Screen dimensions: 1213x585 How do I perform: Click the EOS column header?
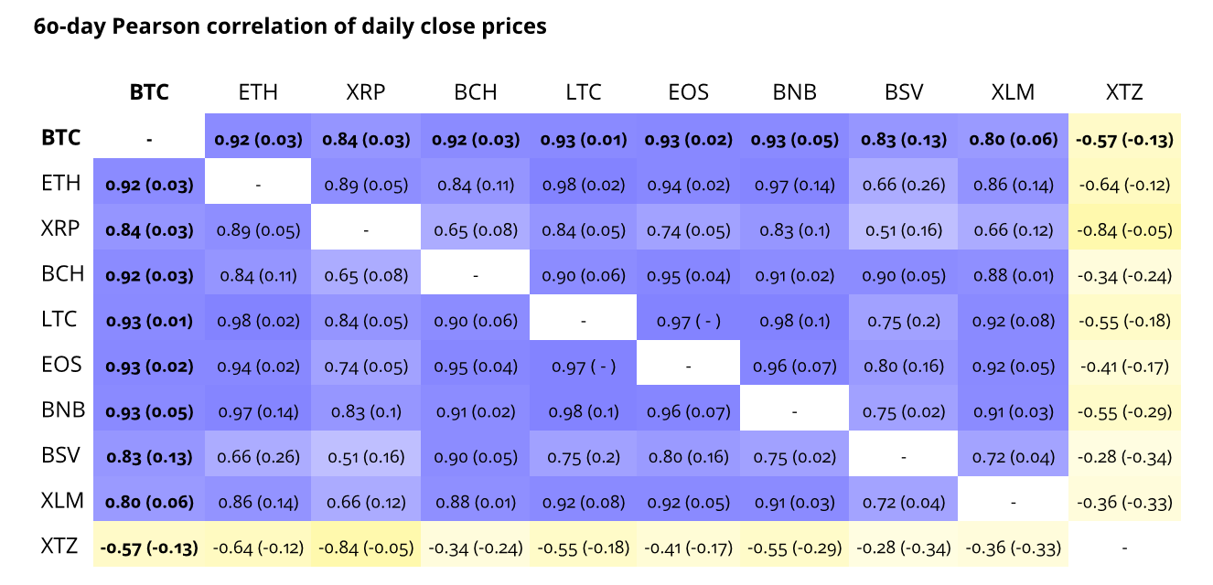point(689,92)
